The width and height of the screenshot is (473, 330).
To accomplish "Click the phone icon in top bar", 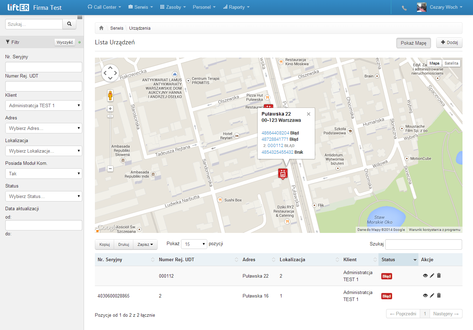I will click(x=404, y=8).
